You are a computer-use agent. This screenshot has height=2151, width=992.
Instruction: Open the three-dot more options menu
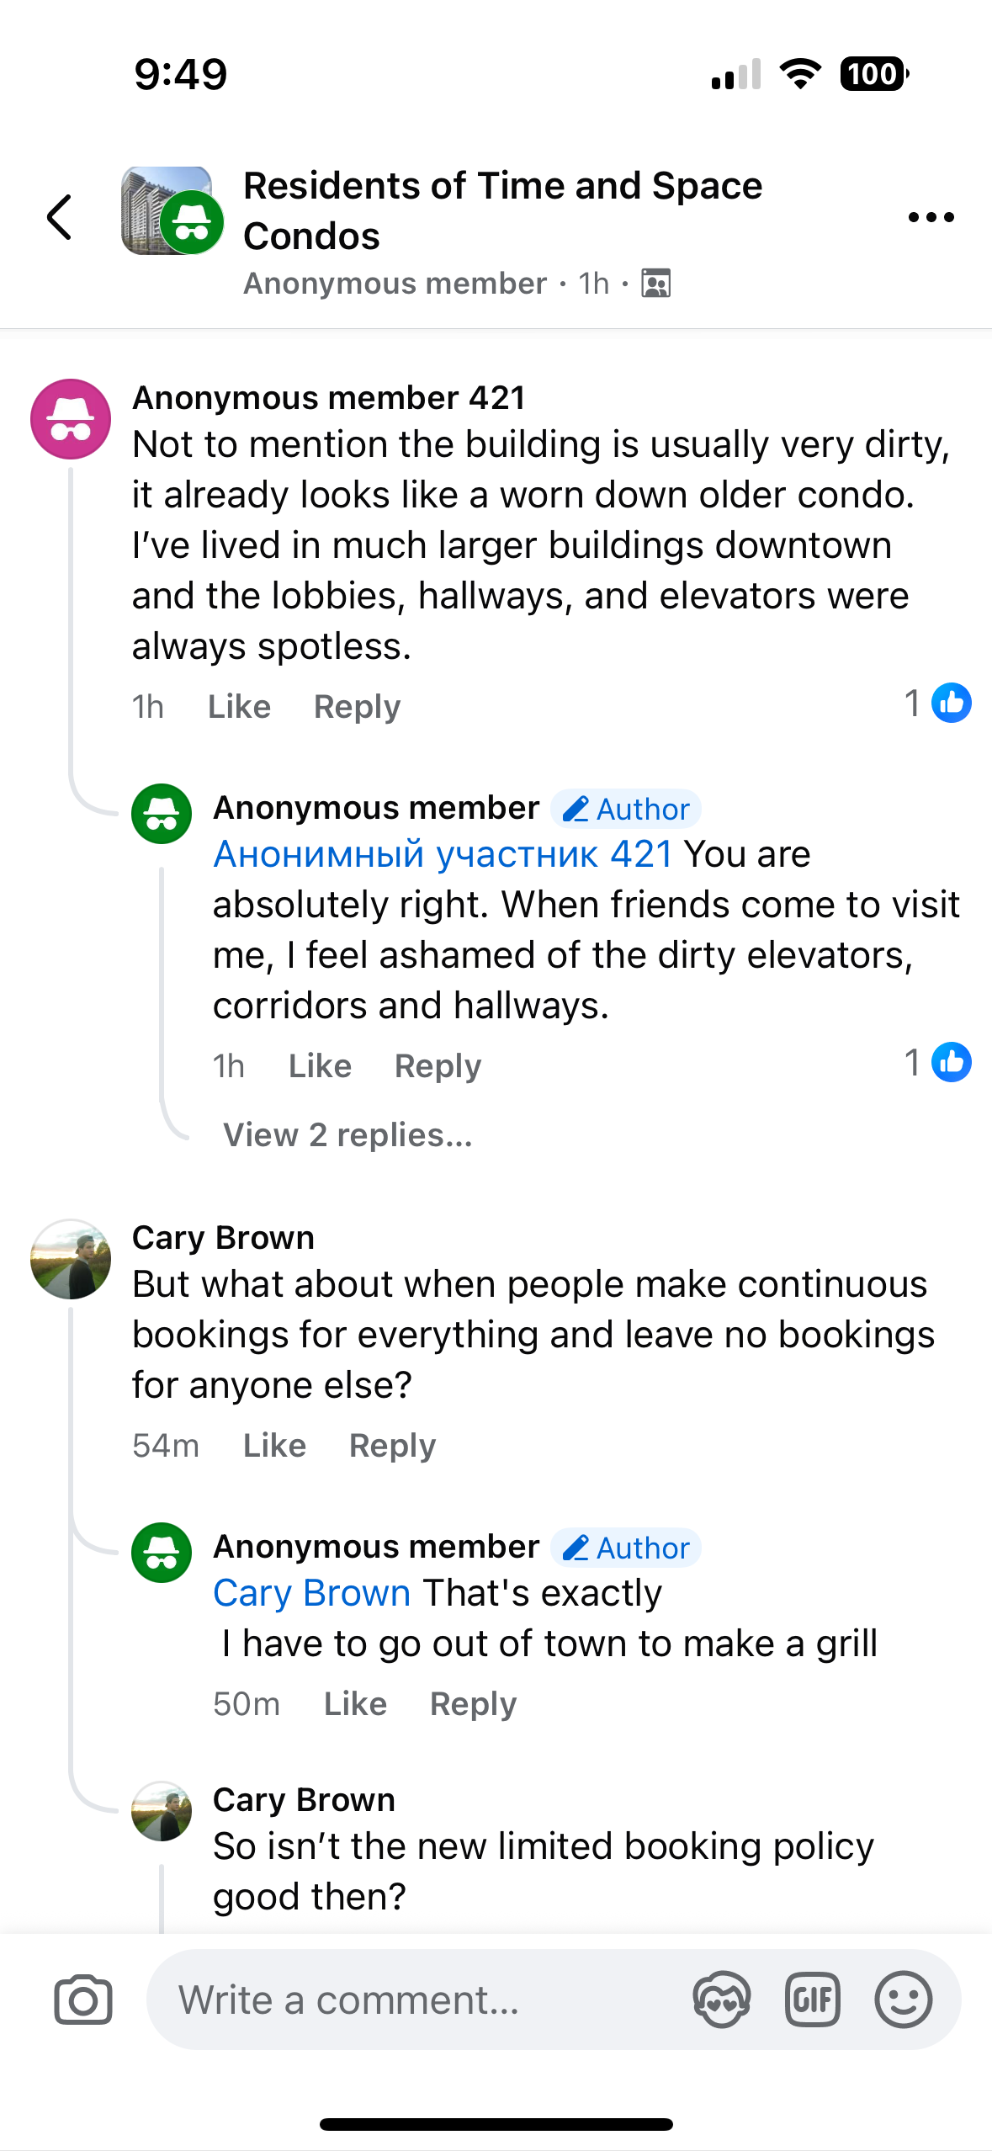[931, 217]
